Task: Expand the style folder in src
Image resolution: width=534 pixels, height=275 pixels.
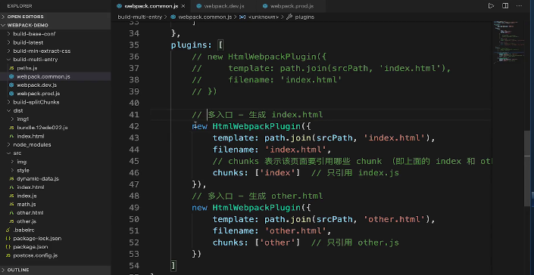Action: [x=55, y=170]
